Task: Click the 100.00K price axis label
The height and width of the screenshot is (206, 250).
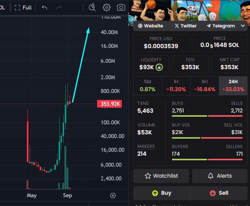Action: tap(110, 123)
